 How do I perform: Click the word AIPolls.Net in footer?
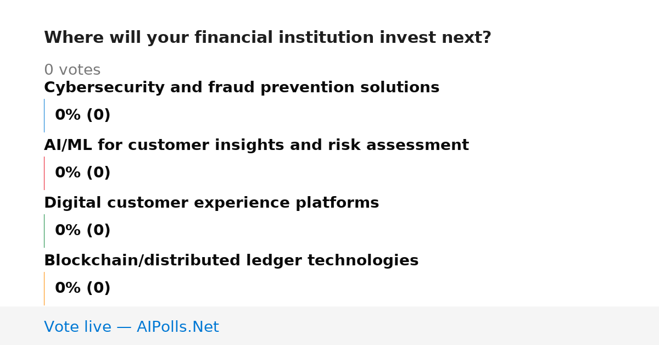(x=178, y=327)
